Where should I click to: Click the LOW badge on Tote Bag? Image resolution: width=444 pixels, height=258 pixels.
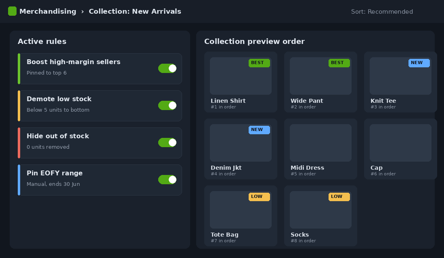pos(259,197)
